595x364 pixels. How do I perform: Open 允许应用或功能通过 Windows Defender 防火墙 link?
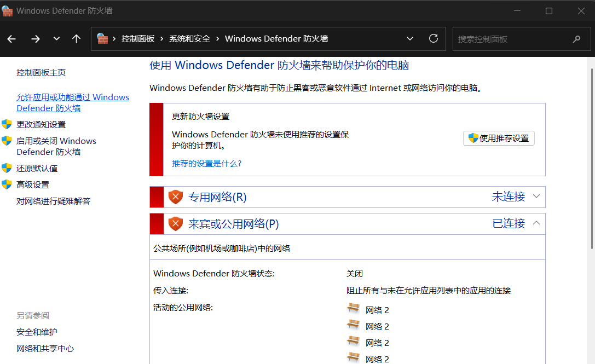(72, 102)
